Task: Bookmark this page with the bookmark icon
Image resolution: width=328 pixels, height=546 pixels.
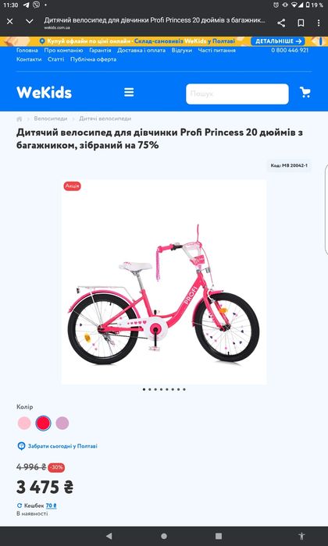Action: [x=301, y=23]
